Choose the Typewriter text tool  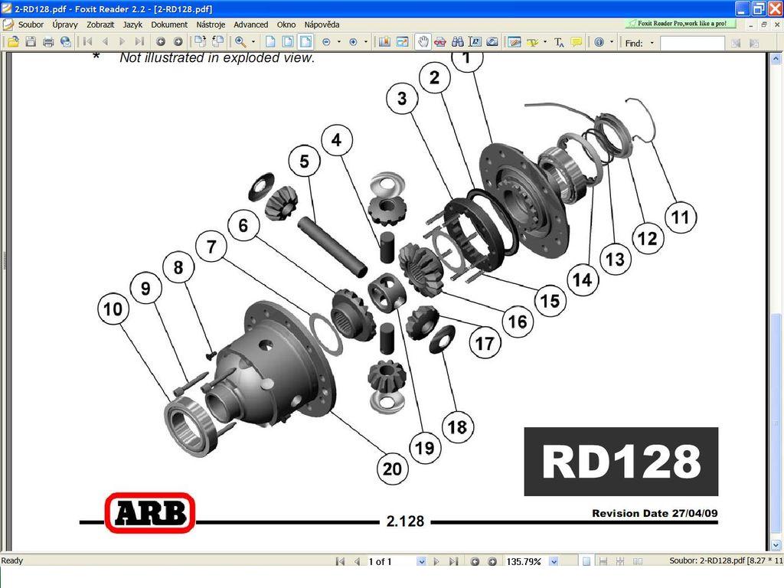[x=559, y=42]
